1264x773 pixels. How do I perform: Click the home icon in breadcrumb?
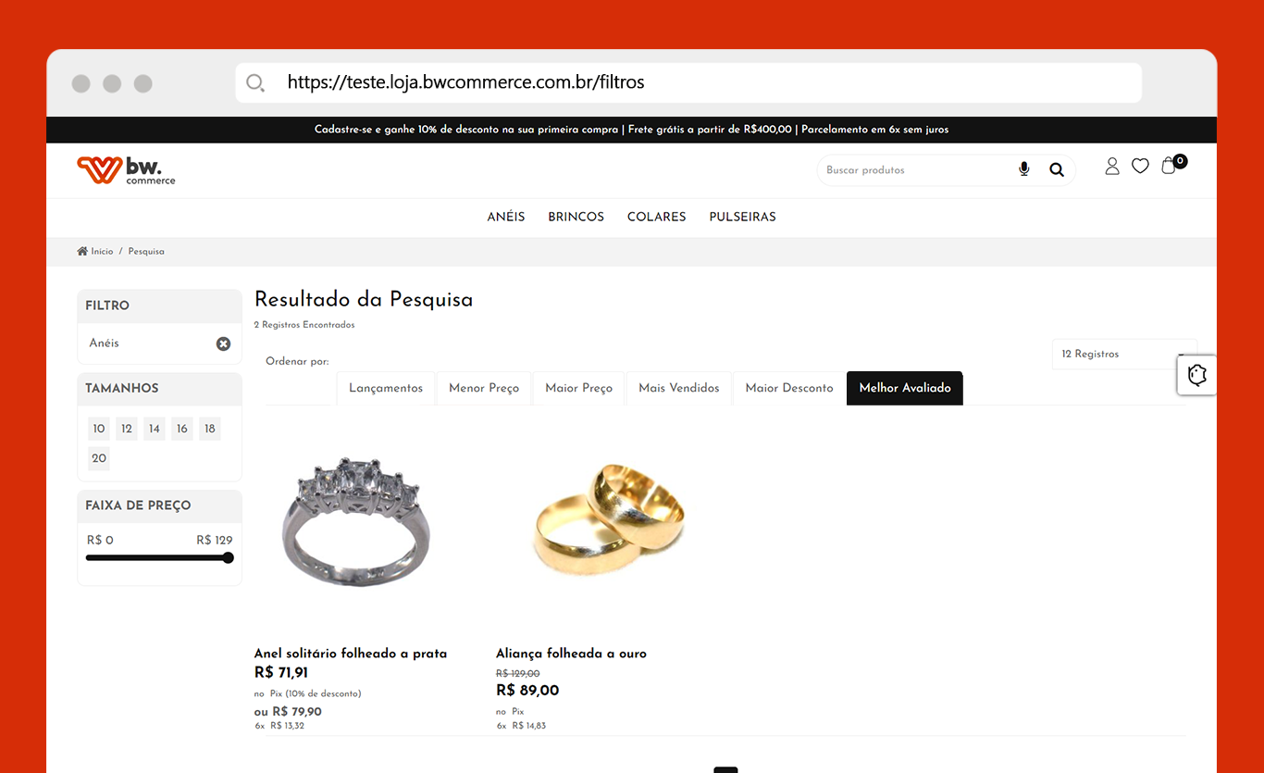pyautogui.click(x=82, y=252)
